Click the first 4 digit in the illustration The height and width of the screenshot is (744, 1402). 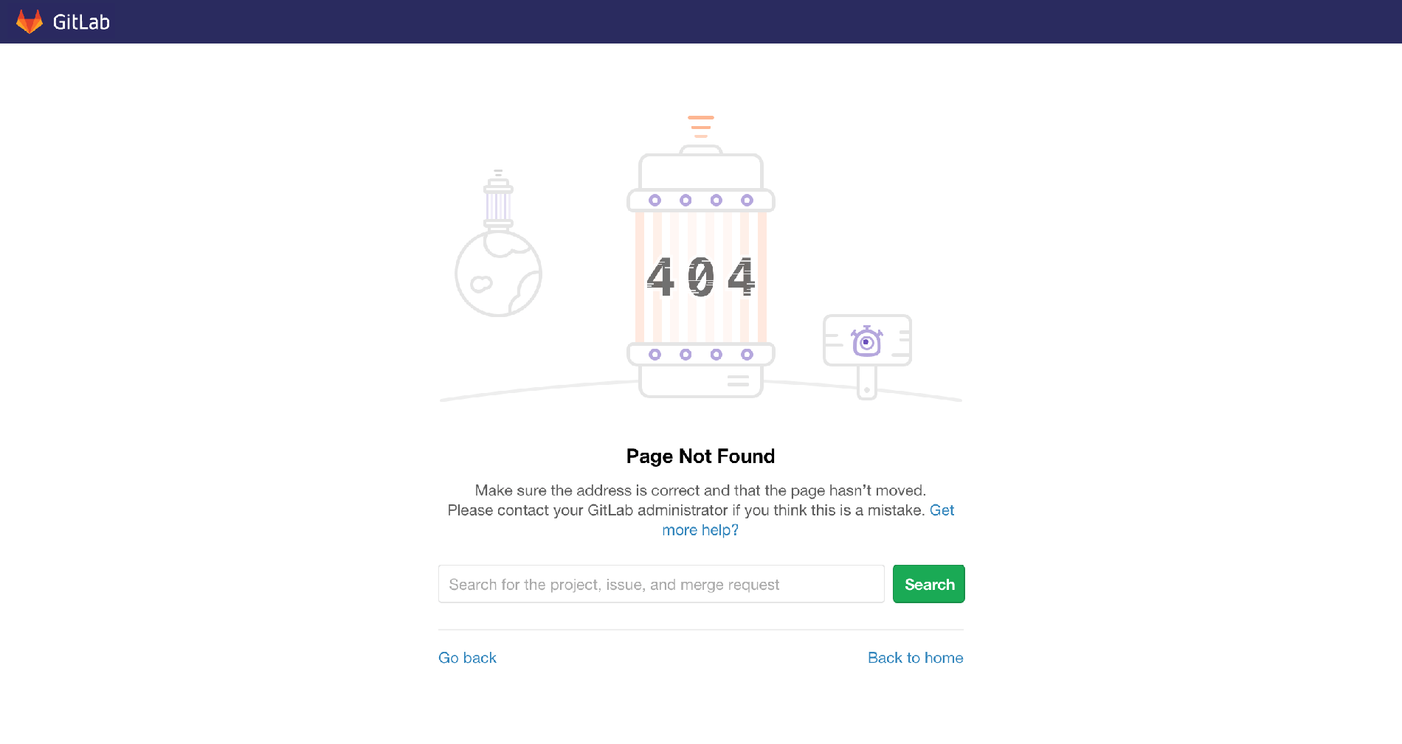pos(660,277)
